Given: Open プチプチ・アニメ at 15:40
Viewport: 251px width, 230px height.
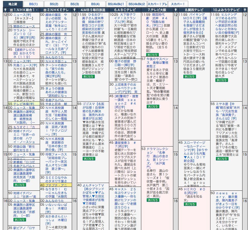Looking at the screenshot, I should pos(56,185).
